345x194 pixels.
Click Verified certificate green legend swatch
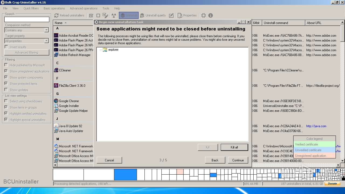[315, 144]
